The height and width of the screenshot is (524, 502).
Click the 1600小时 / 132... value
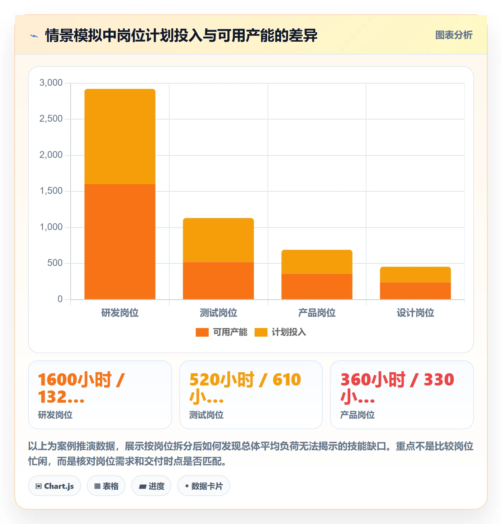[x=81, y=388]
